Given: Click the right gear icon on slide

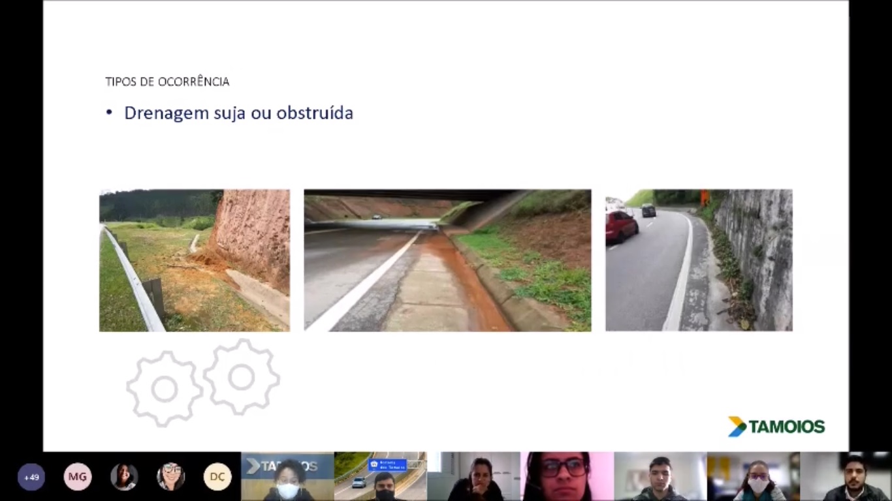Looking at the screenshot, I should coord(241,377).
